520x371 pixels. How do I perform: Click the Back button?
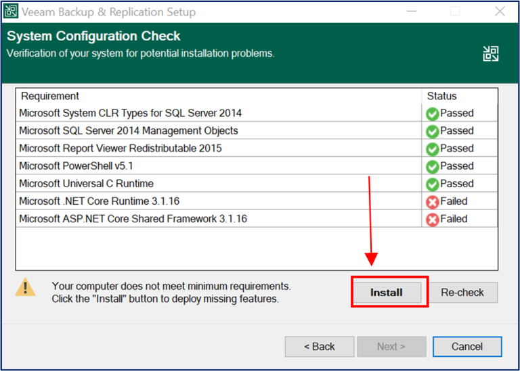pos(319,347)
